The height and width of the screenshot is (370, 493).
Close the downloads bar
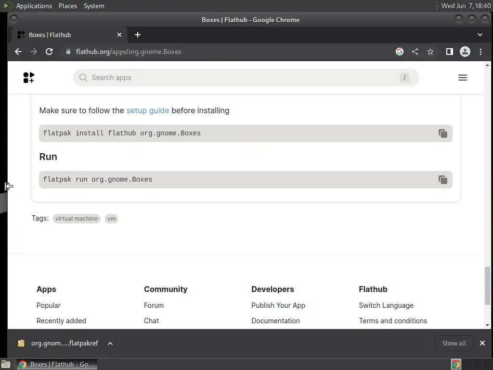point(482,343)
